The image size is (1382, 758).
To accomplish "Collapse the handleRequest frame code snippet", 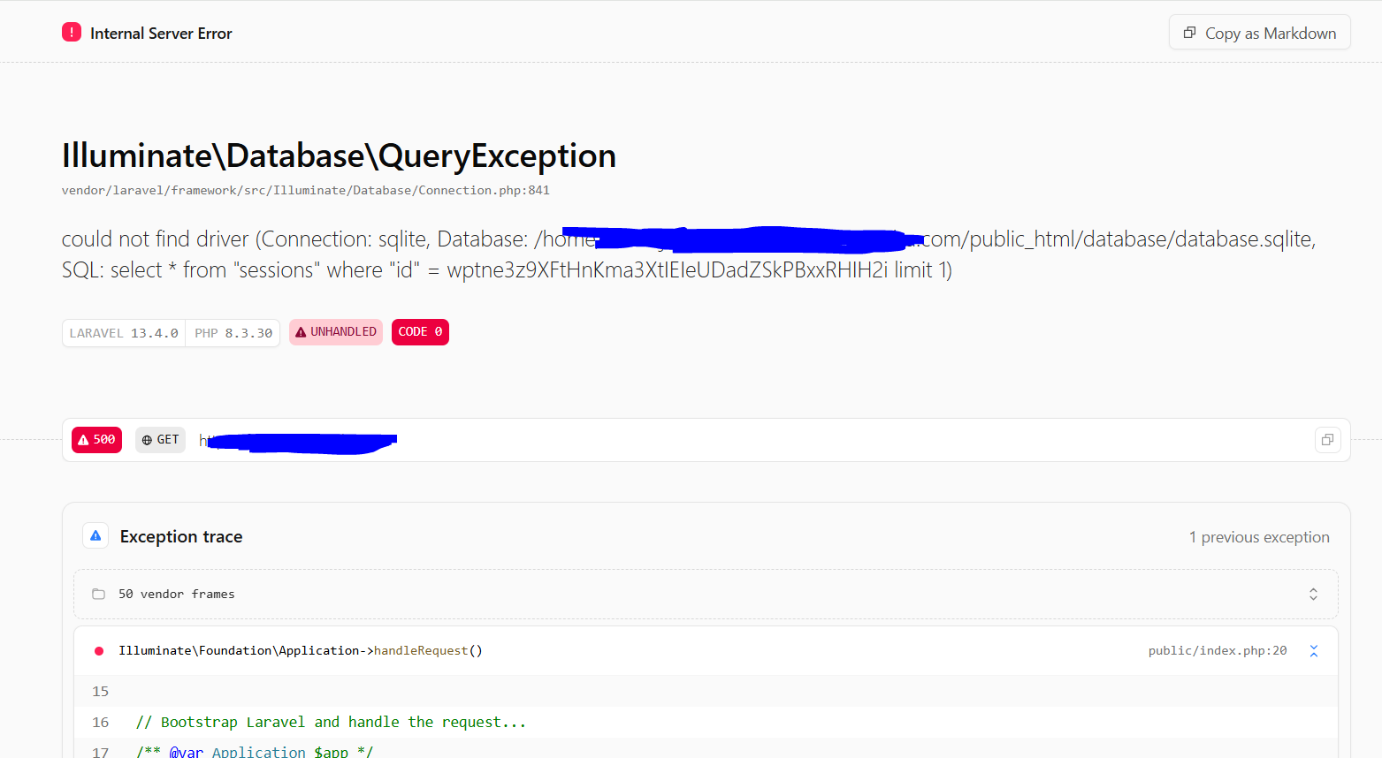I will tap(1313, 651).
